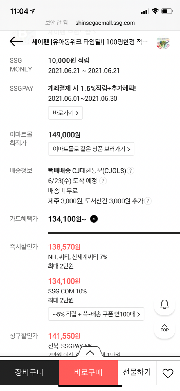This screenshot has height=391, width=180.
Task: Expand the bottom option drawer chevron
Action: click(90, 352)
